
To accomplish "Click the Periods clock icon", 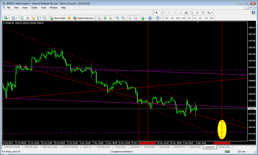I will click(x=150, y=18).
